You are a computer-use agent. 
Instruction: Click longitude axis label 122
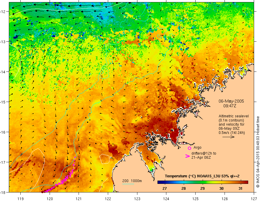[108, 199]
